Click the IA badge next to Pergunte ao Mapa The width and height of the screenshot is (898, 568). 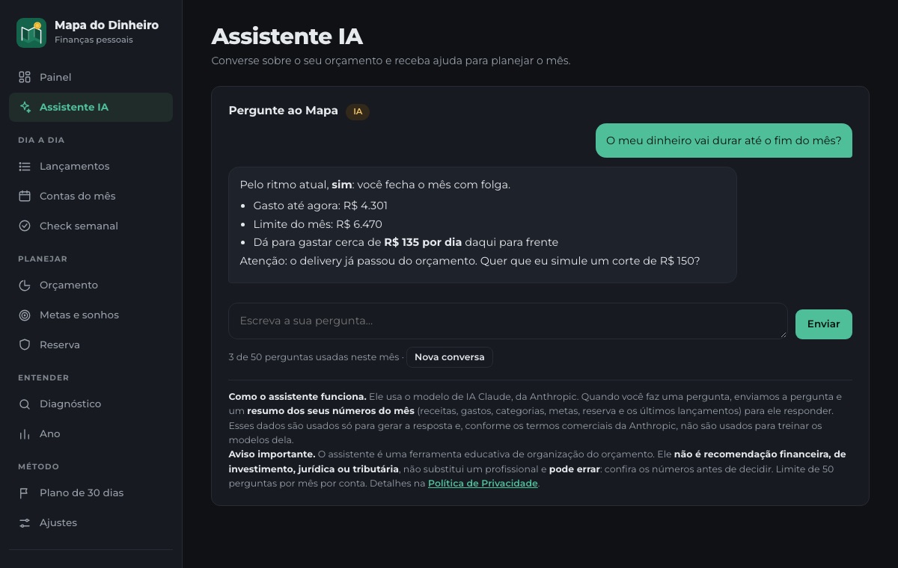(358, 111)
